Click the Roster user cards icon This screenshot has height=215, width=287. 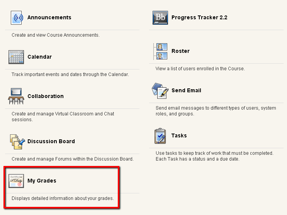pyautogui.click(x=160, y=51)
